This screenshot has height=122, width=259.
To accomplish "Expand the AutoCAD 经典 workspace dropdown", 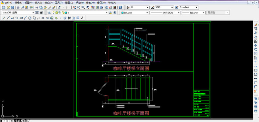I will [x=33, y=13].
